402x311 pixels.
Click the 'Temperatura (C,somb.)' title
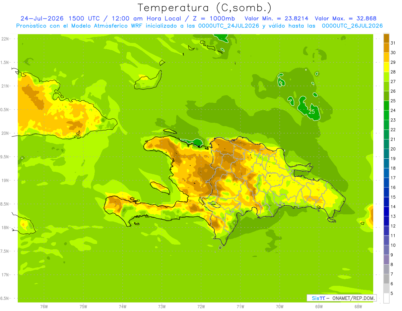click(x=204, y=8)
